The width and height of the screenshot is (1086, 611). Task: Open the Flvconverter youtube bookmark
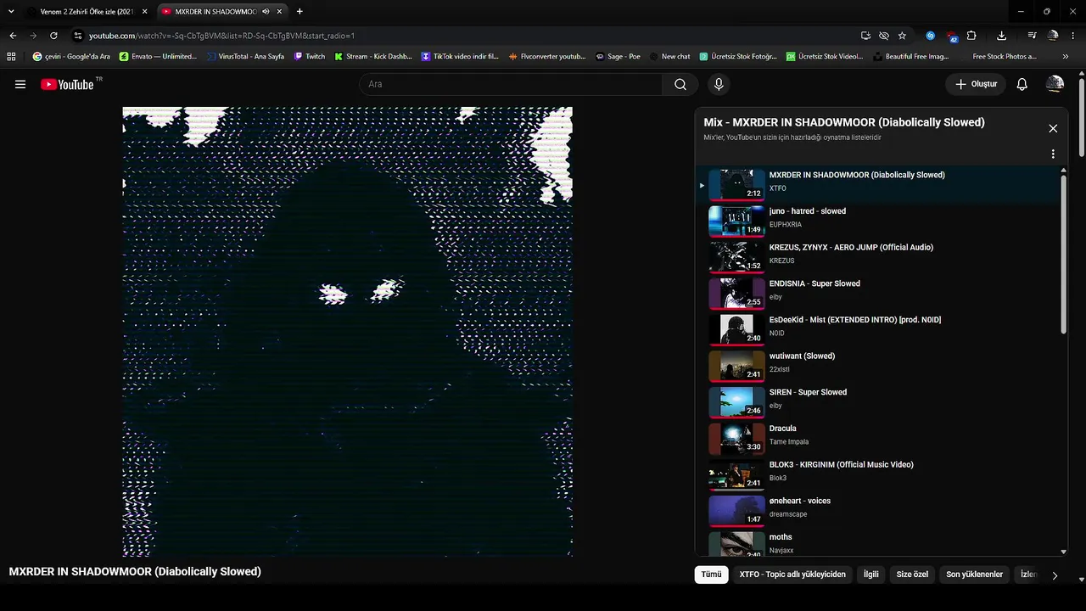pyautogui.click(x=547, y=57)
